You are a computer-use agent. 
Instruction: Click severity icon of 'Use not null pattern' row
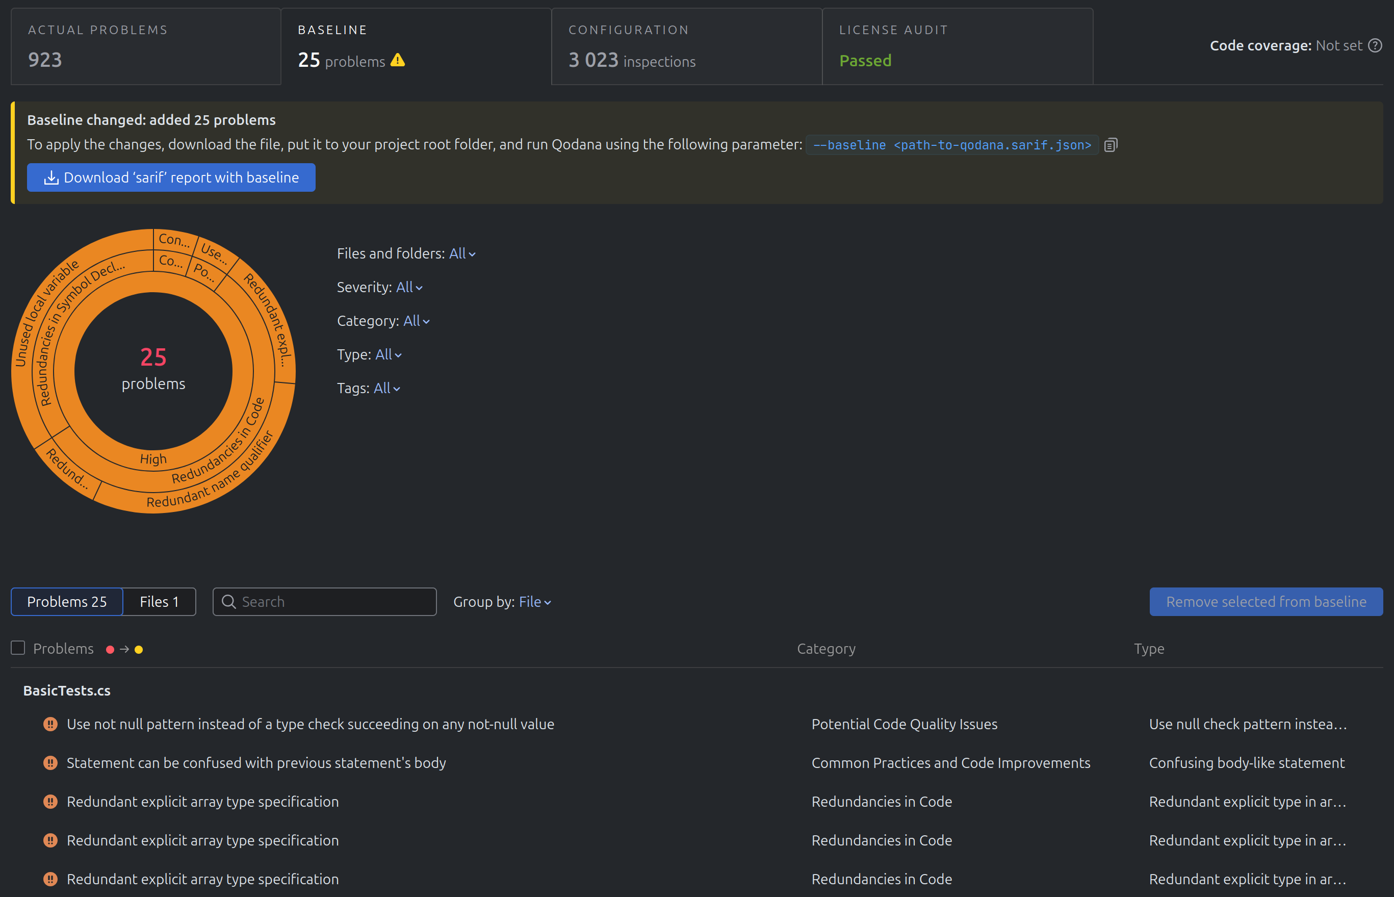[50, 724]
